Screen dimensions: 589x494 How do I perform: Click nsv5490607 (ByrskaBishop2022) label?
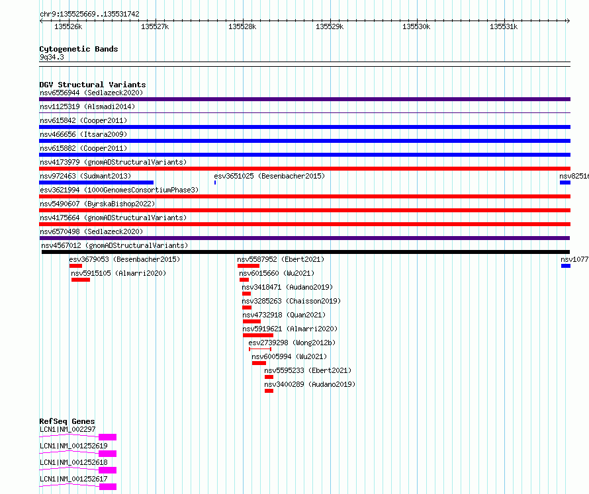tap(97, 204)
